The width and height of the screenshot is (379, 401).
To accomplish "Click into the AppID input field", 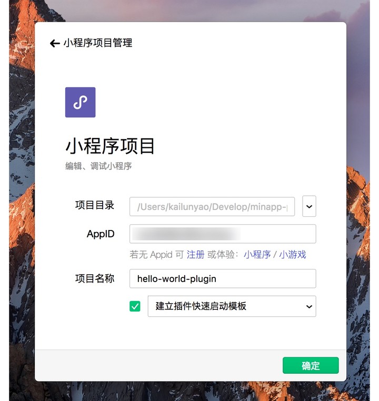I will pyautogui.click(x=223, y=234).
